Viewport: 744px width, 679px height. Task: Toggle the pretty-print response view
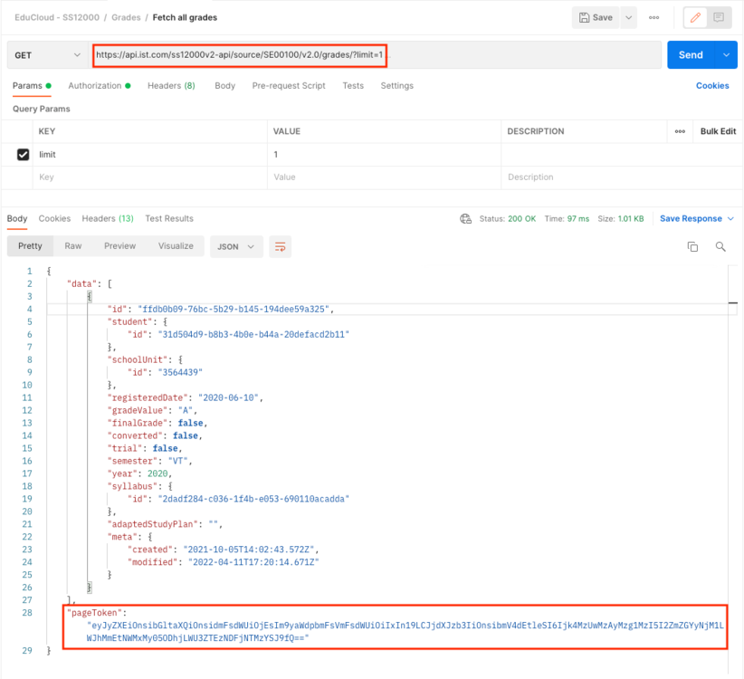[30, 245]
